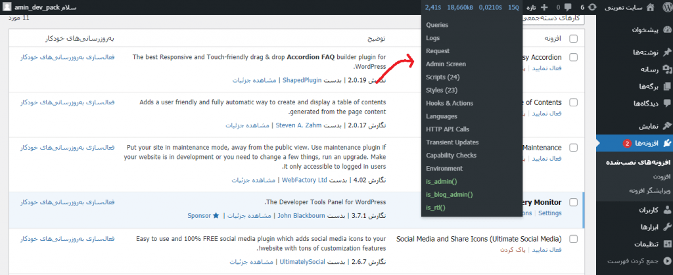The width and height of the screenshot is (673, 275).
Task: Sort by the توضیح column header
Action: (376, 39)
